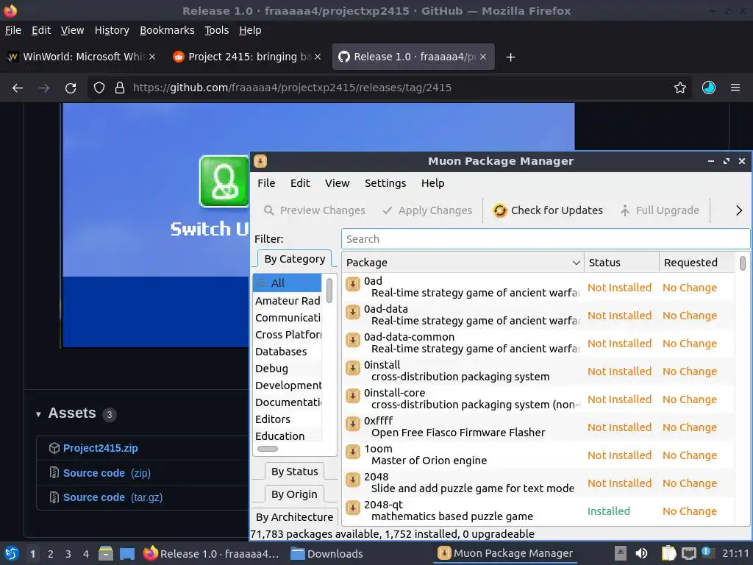This screenshot has width=753, height=565.
Task: Click the site padlock security icon
Action: (120, 88)
